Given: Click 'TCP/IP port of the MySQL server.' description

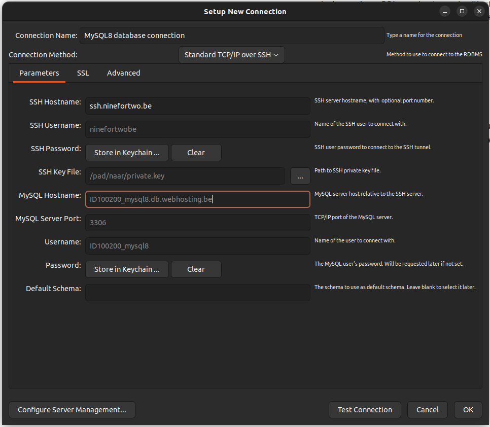Looking at the screenshot, I should pyautogui.click(x=354, y=217).
